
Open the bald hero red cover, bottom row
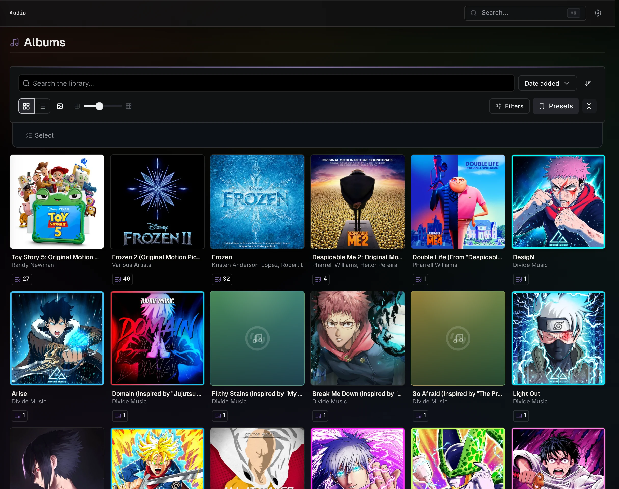257,458
